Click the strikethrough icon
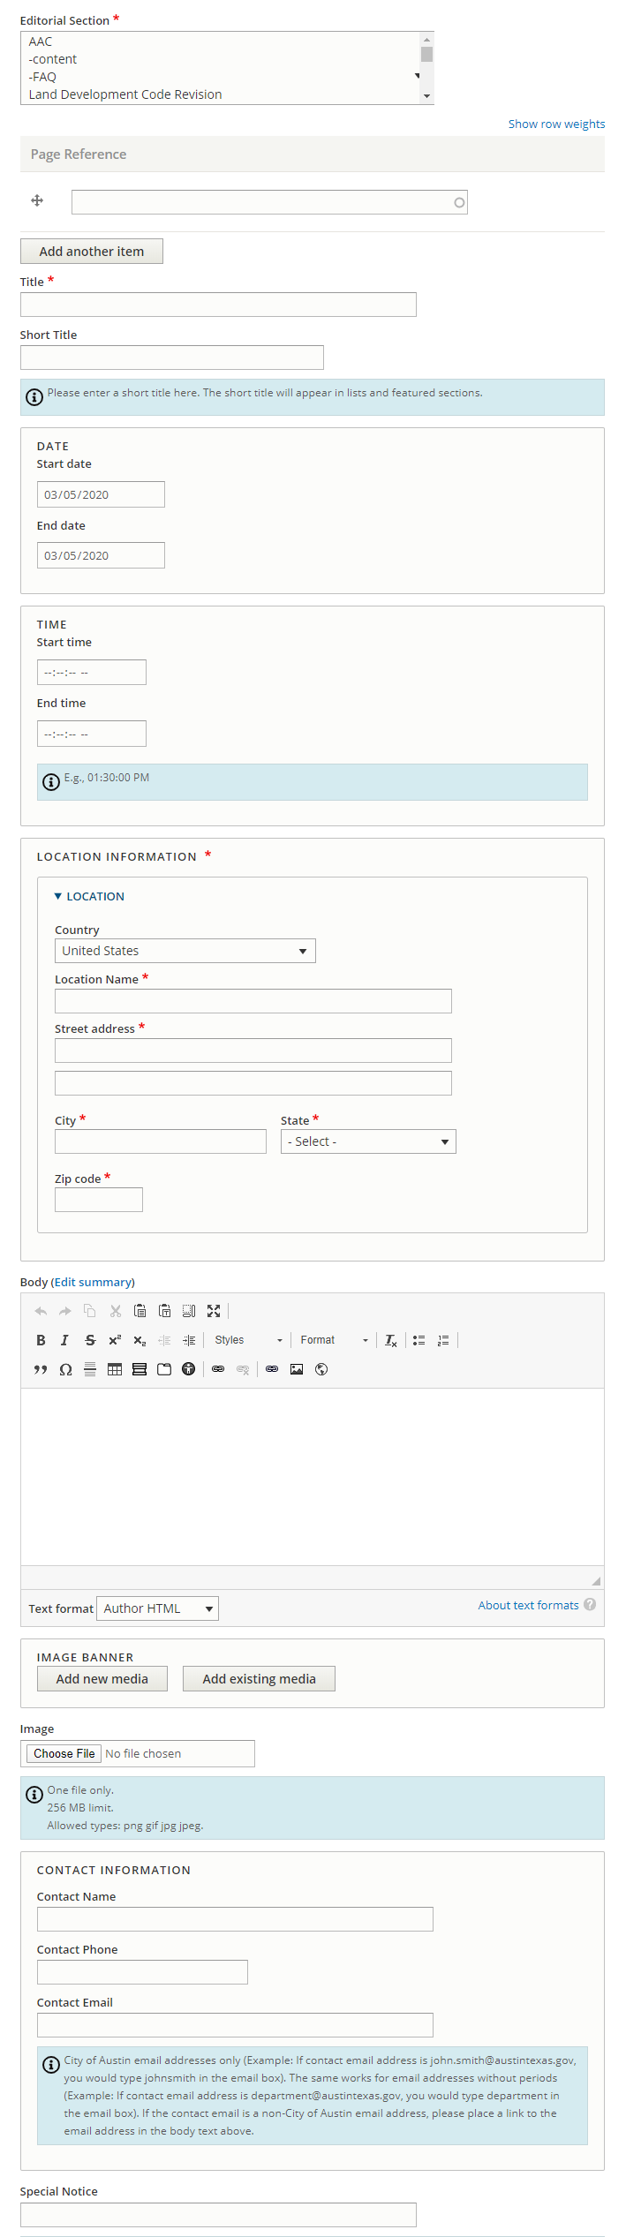This screenshot has height=2237, width=626. coord(90,1340)
